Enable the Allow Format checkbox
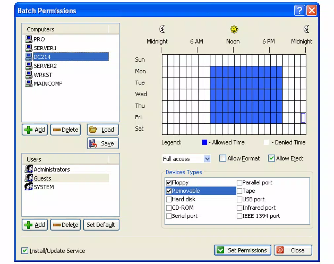334x264 pixels. (223, 158)
